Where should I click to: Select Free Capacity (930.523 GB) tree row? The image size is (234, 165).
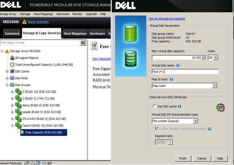click(x=44, y=132)
